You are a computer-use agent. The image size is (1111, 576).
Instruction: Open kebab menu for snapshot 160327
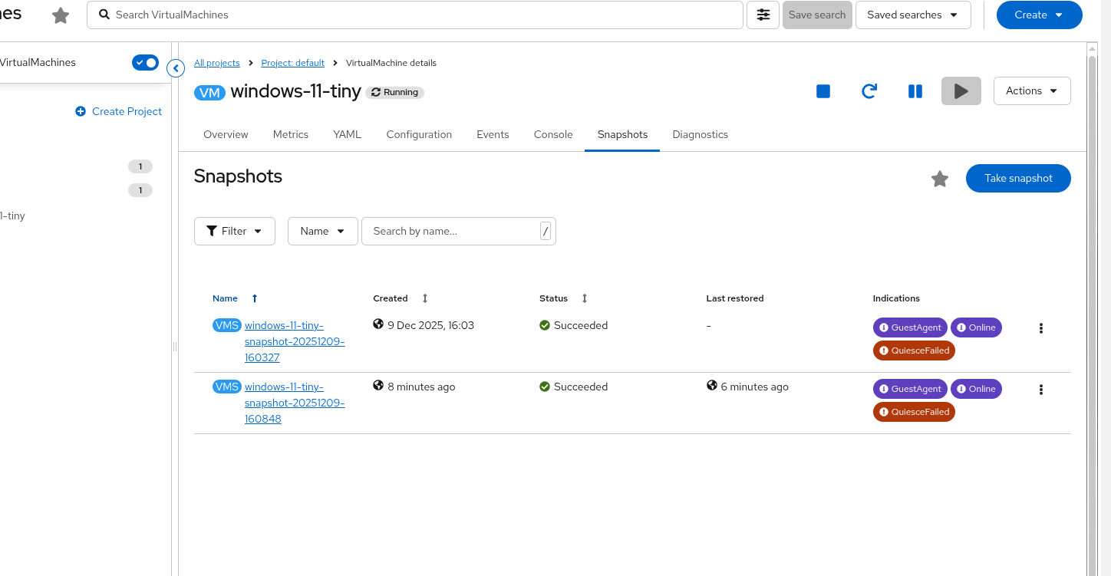click(x=1041, y=328)
